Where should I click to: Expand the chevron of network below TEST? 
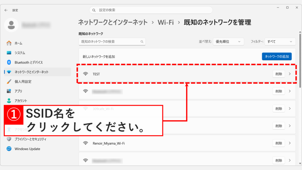(x=290, y=91)
